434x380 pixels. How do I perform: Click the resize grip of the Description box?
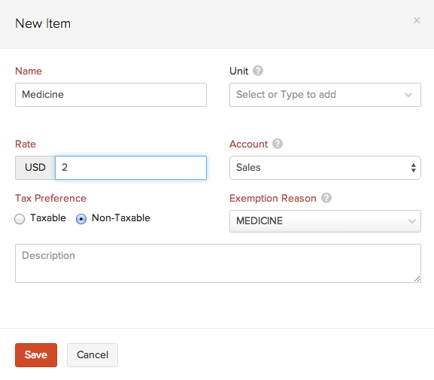(417, 279)
